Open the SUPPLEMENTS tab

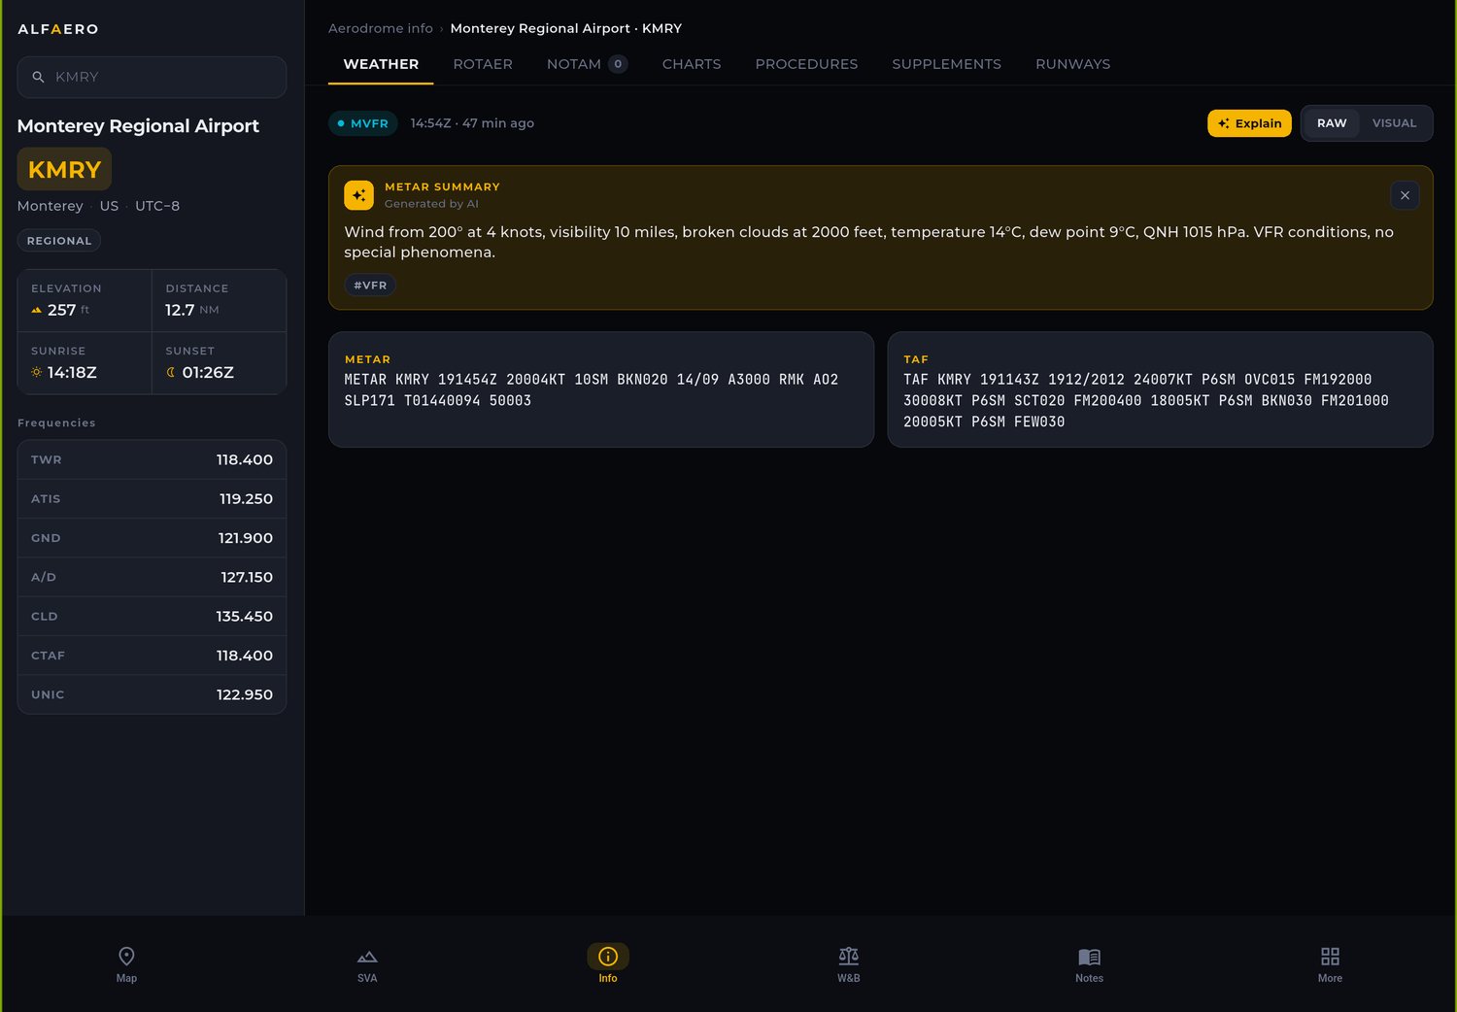946,64
